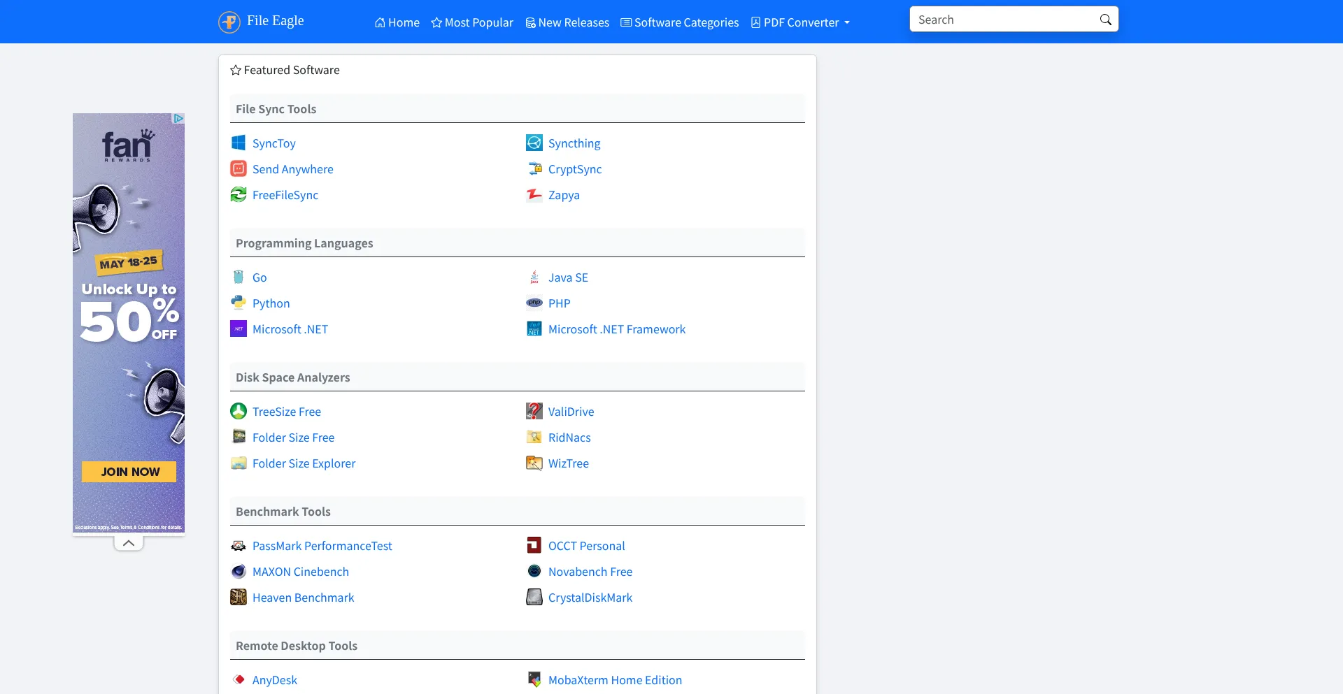Click the Novabench Free icon
Screen dimensions: 1343x694
click(x=534, y=571)
